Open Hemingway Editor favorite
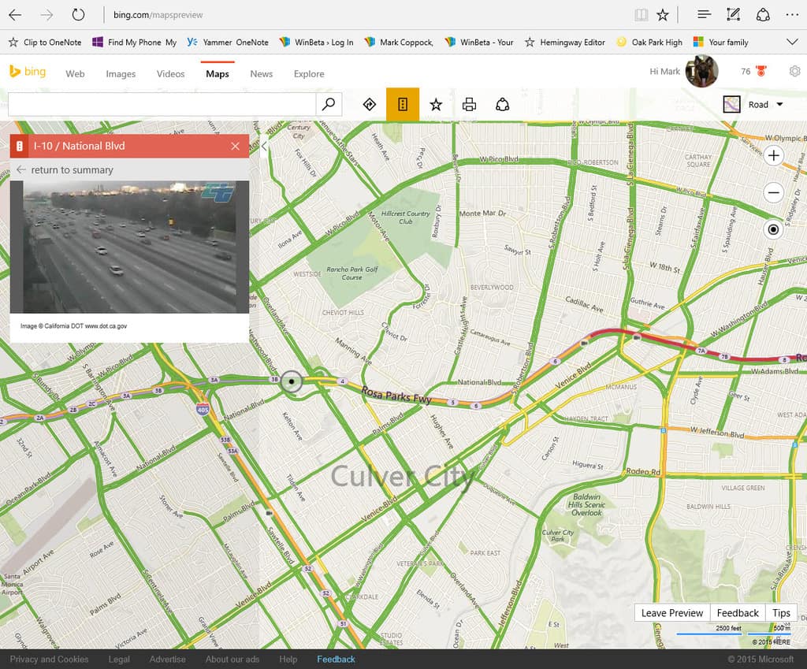Image resolution: width=807 pixels, height=669 pixels. point(564,43)
